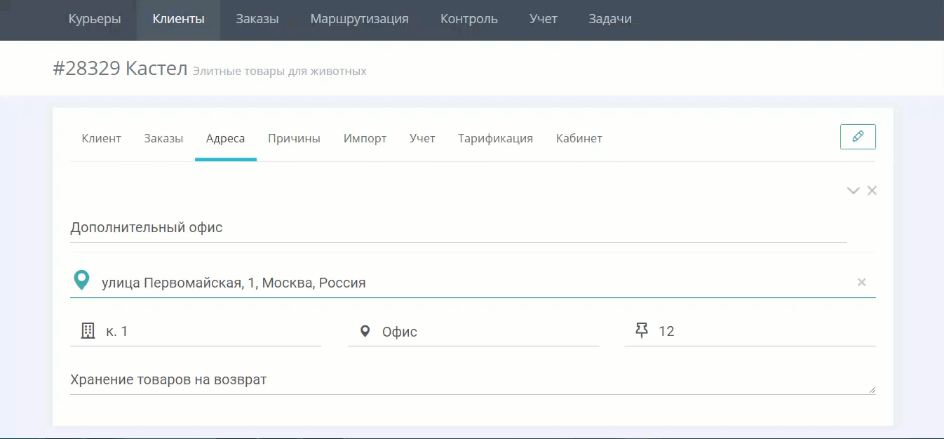Click the pencil edit button
The width and height of the screenshot is (944, 439).
[858, 137]
